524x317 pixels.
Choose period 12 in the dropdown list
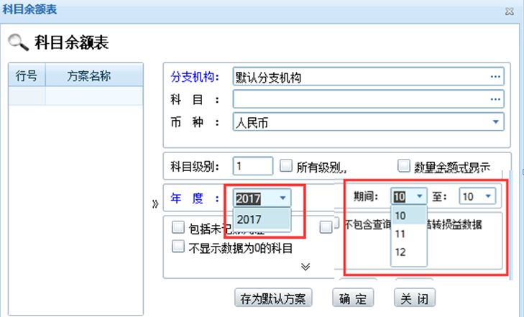tap(401, 252)
